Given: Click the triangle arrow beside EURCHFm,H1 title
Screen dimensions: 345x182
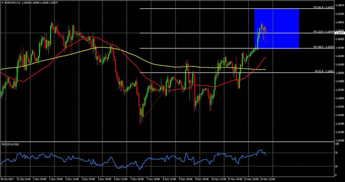Looking at the screenshot, I should [x=2, y=2].
